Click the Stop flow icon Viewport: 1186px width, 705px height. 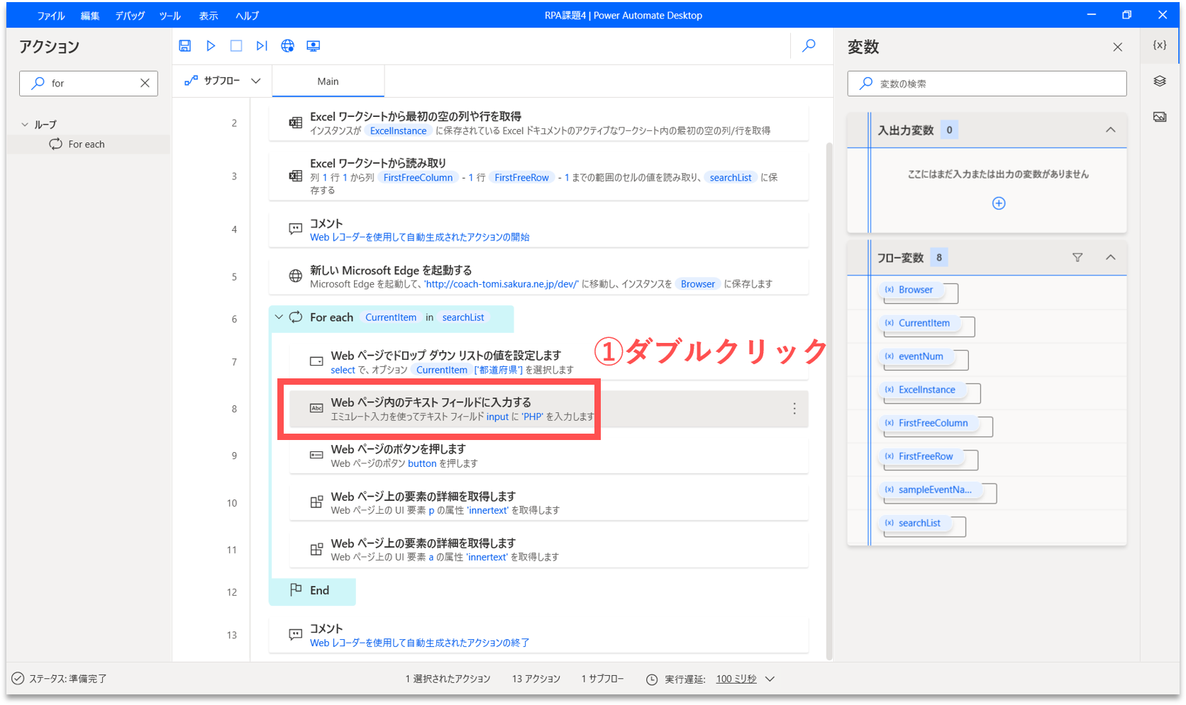coord(236,45)
